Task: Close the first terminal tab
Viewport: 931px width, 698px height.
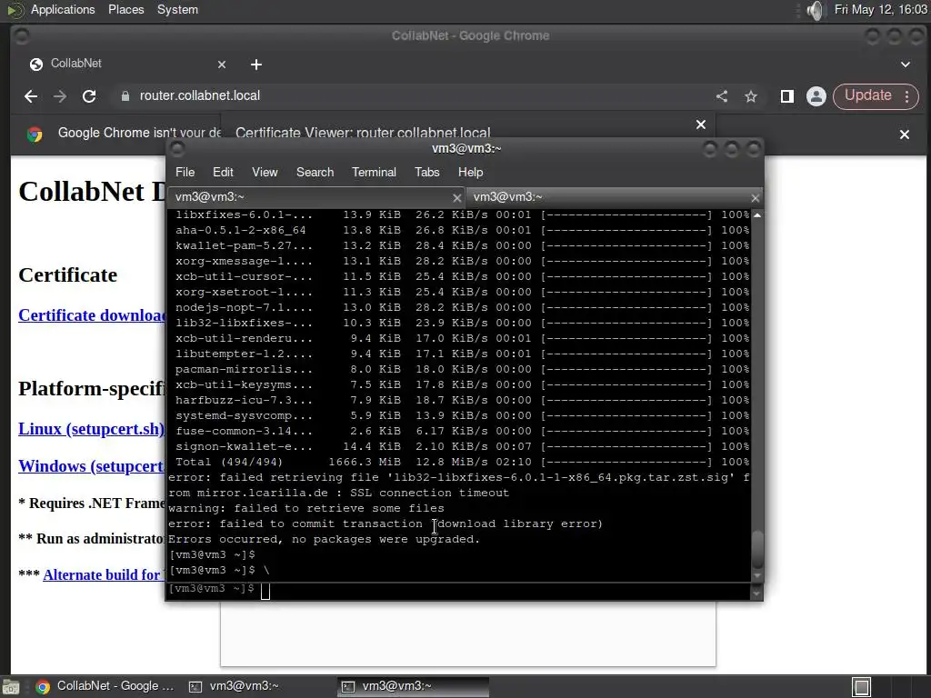Action: pyautogui.click(x=456, y=198)
